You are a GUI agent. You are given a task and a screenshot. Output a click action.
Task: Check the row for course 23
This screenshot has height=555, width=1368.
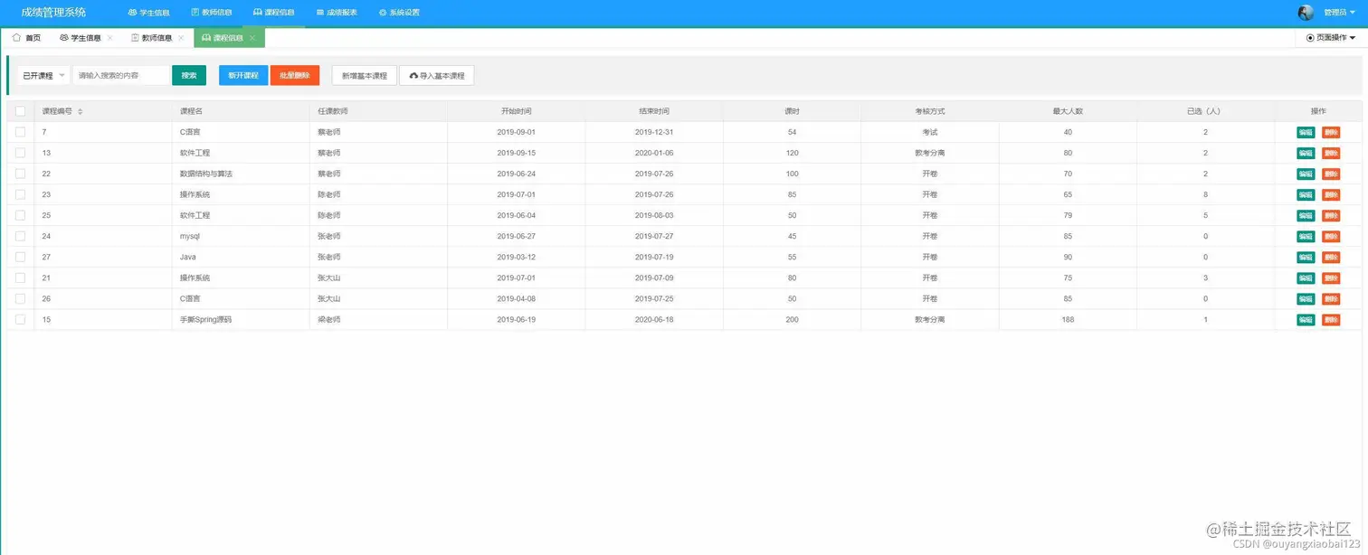pos(20,194)
